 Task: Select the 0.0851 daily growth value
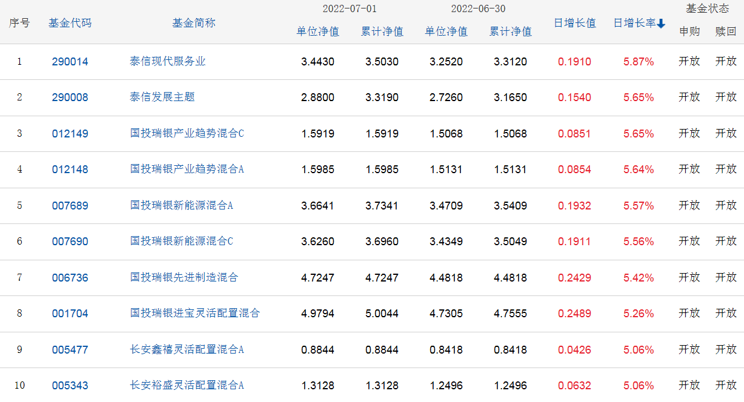click(x=574, y=134)
